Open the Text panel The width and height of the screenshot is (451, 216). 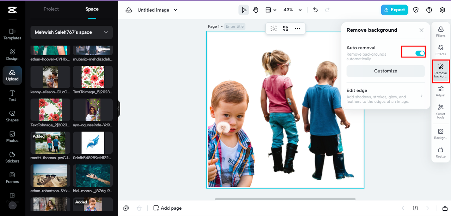12,96
